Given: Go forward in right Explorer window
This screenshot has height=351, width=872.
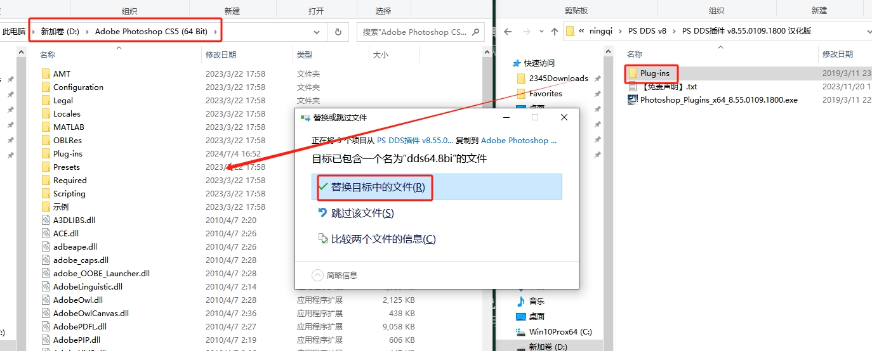Looking at the screenshot, I should pyautogui.click(x=525, y=31).
